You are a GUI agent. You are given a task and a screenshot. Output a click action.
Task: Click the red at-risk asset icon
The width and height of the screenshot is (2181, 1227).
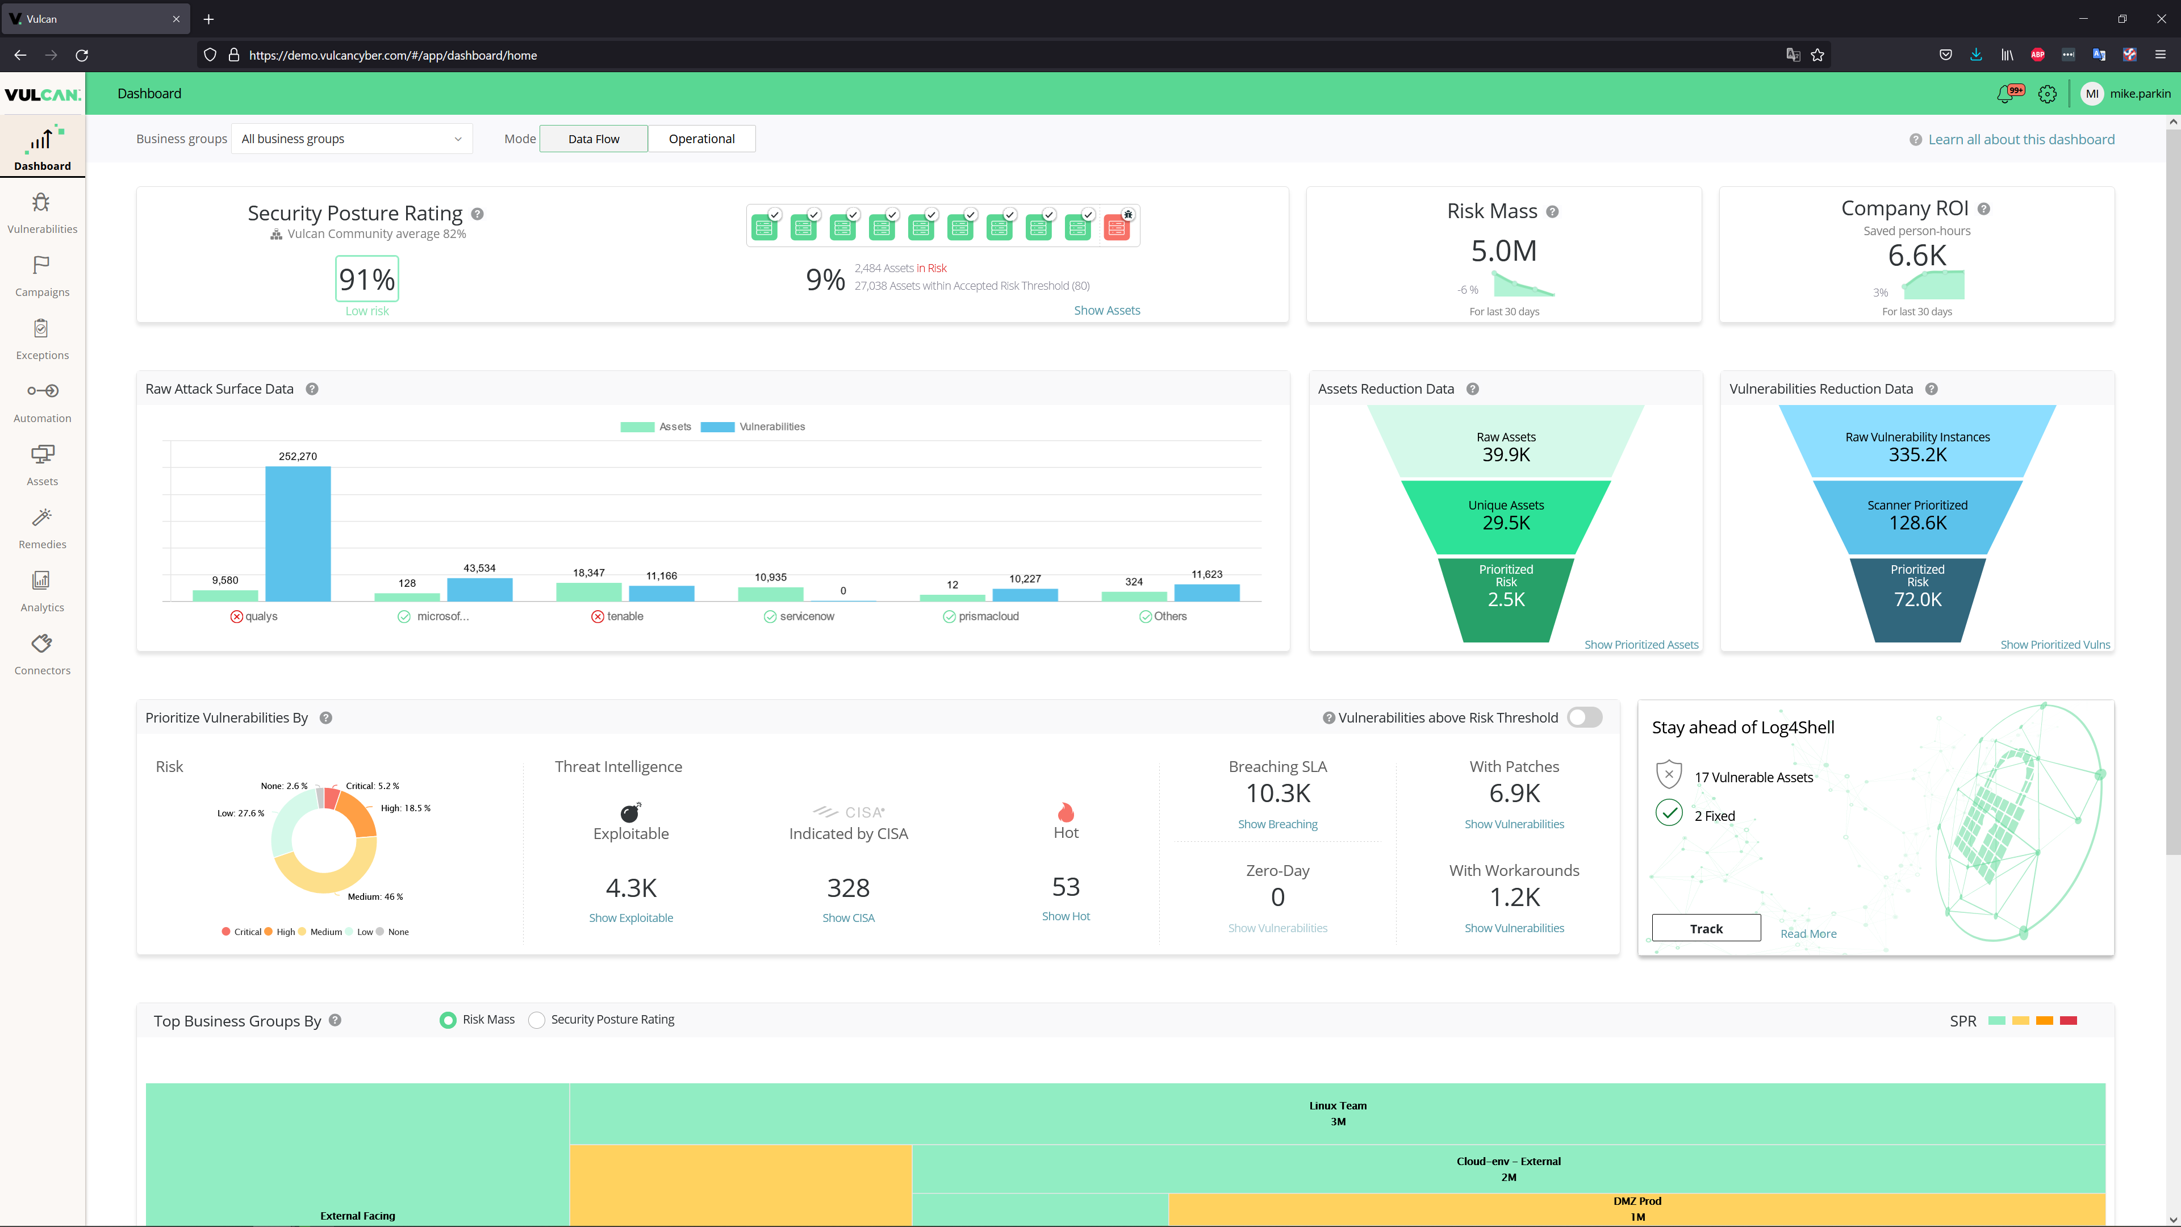pyautogui.click(x=1117, y=227)
